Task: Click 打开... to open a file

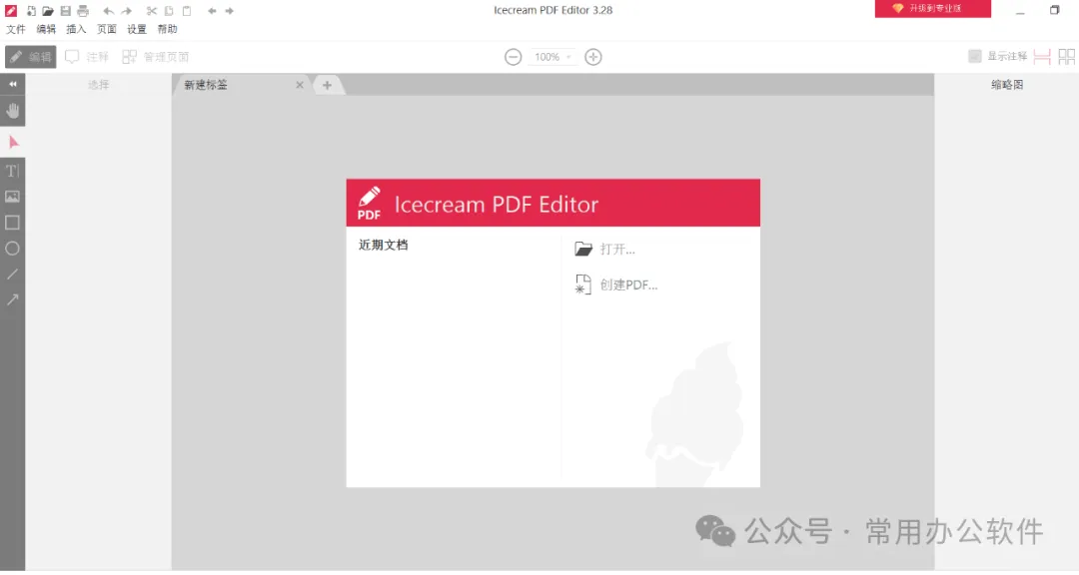Action: (x=604, y=249)
